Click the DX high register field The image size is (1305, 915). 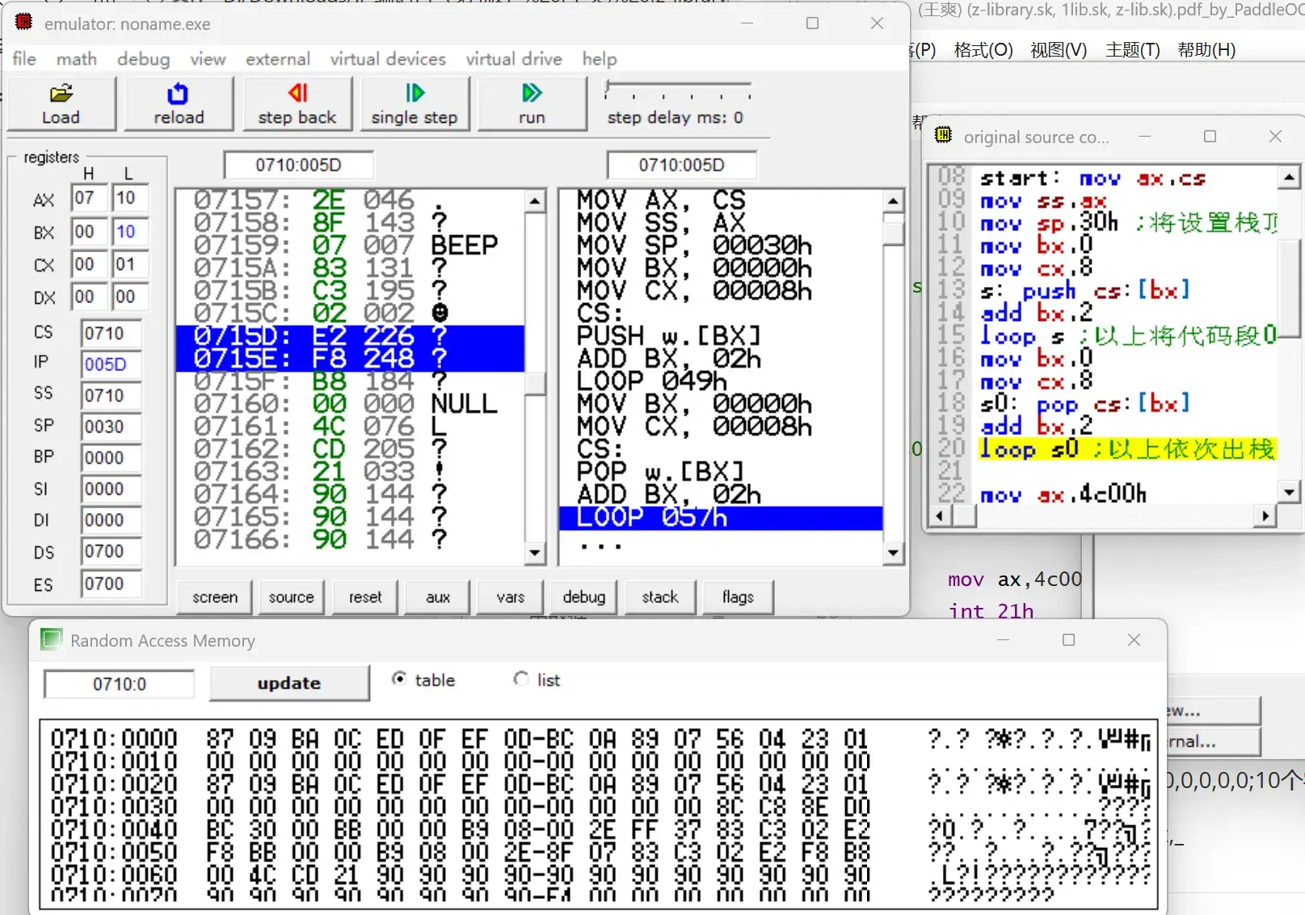coord(88,297)
